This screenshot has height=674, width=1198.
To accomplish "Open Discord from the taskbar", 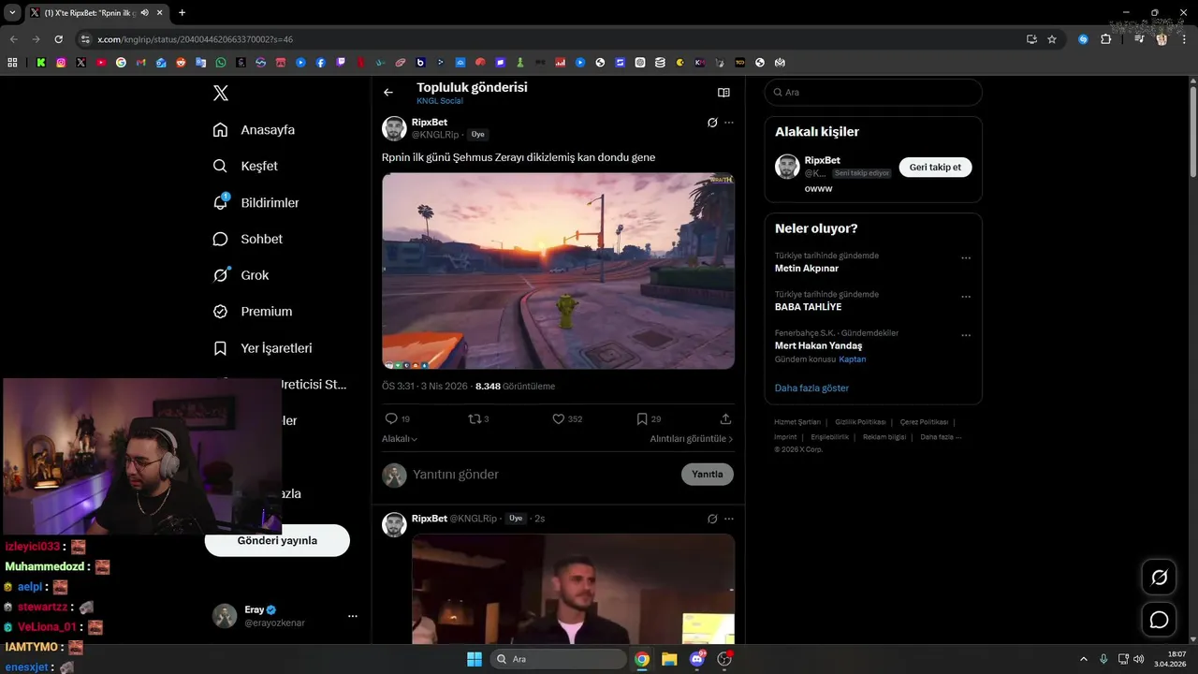I will (697, 659).
